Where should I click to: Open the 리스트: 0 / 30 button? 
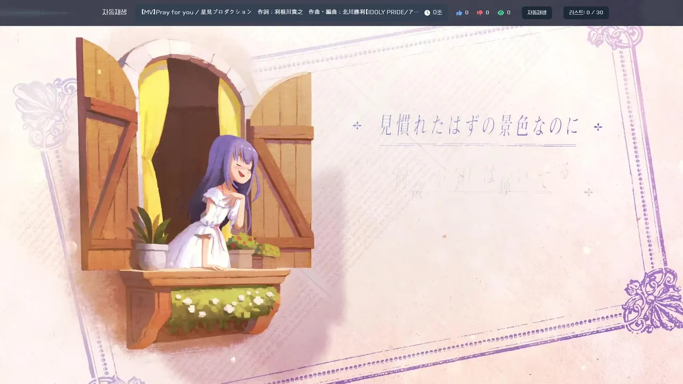(x=586, y=13)
